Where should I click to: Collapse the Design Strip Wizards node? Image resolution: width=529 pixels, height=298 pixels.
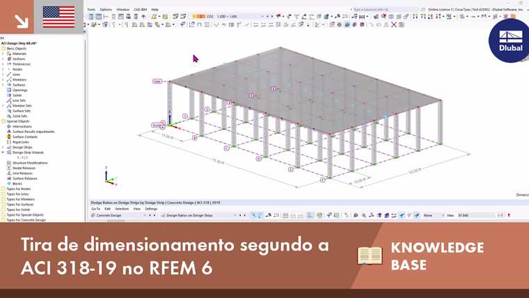[3, 152]
